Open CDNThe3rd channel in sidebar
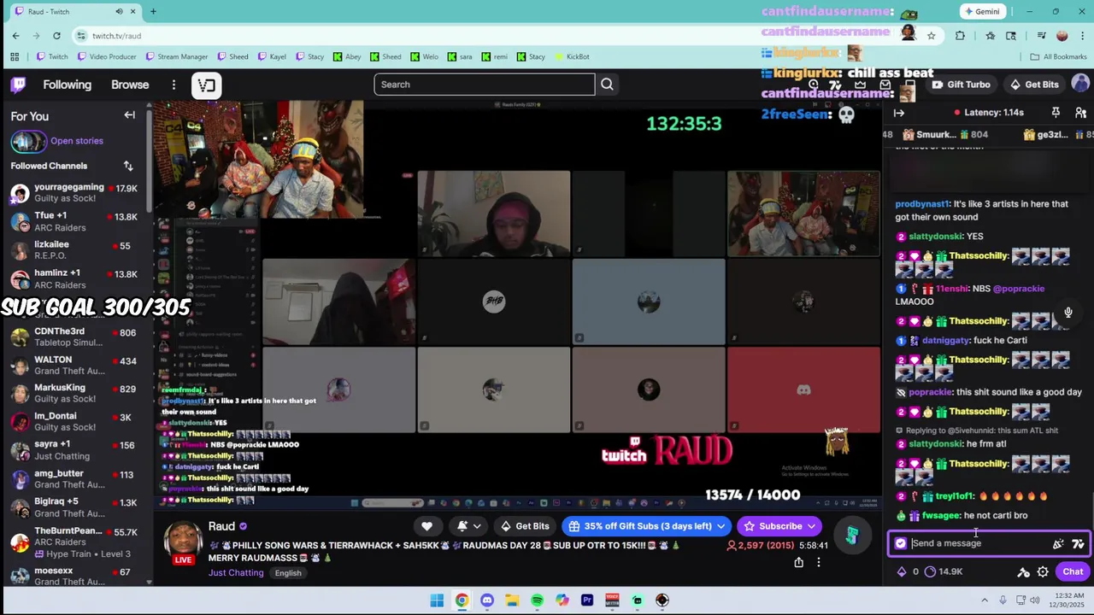The height and width of the screenshot is (615, 1094). click(74, 337)
